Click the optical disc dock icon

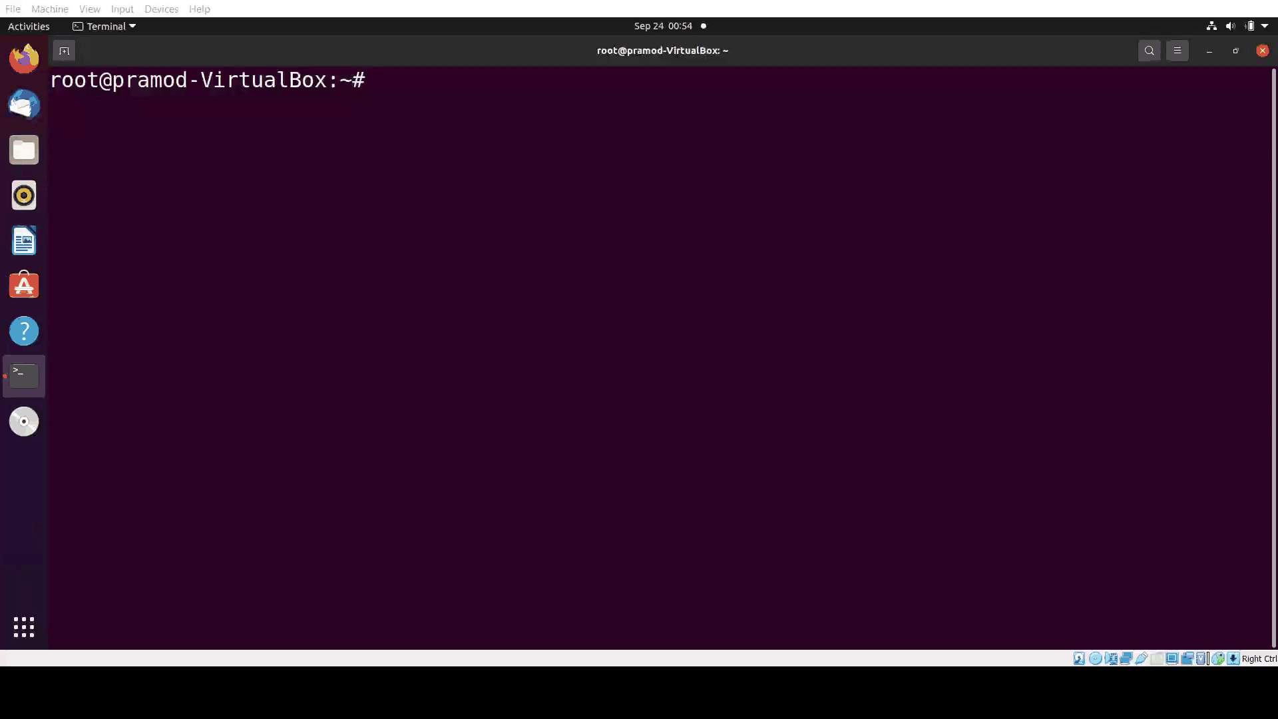point(24,421)
